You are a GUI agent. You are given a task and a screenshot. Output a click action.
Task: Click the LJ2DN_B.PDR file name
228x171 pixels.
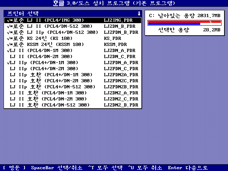point(120,26)
